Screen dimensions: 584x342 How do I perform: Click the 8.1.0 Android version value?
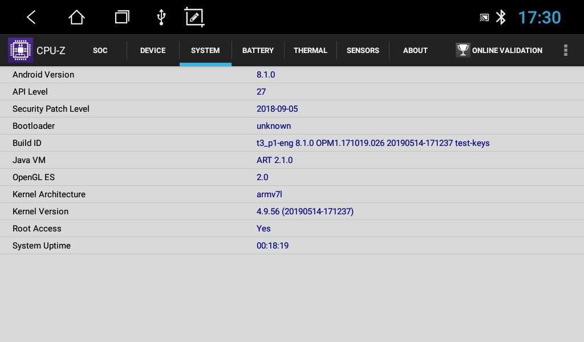pos(266,75)
